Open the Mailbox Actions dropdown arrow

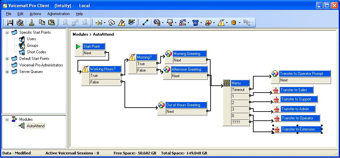(x=175, y=23)
